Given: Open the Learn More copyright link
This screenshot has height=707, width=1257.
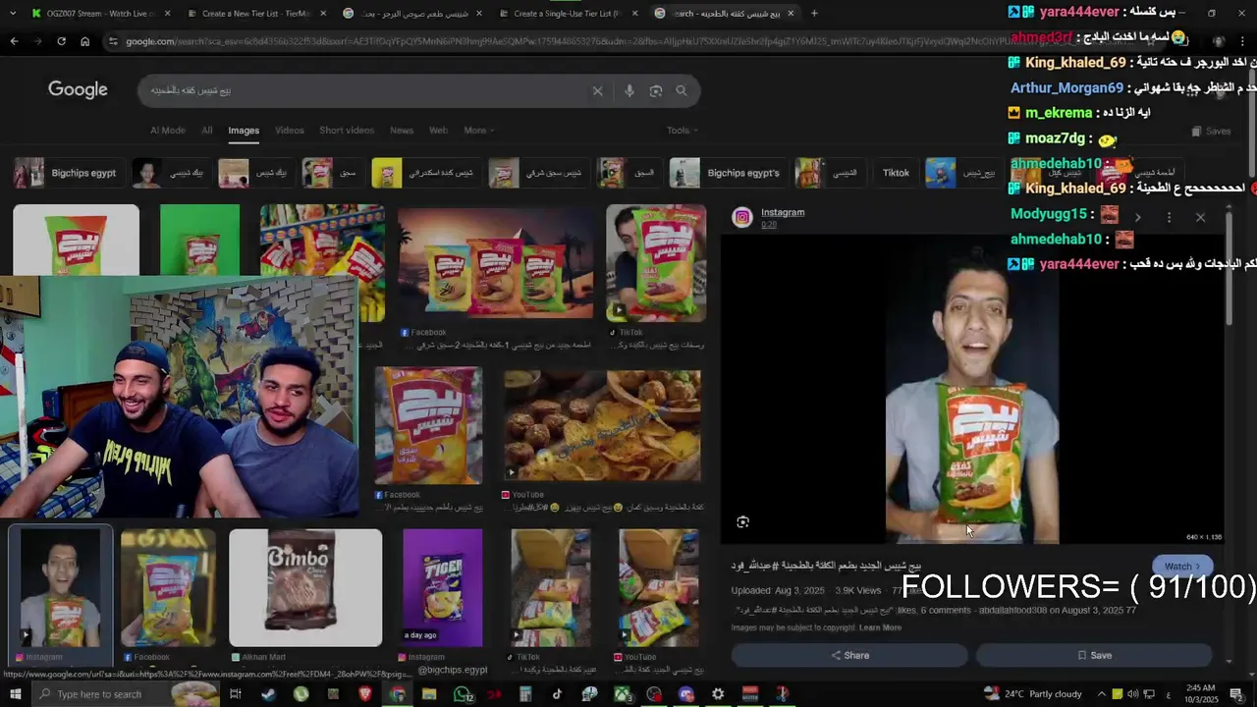Looking at the screenshot, I should (880, 627).
